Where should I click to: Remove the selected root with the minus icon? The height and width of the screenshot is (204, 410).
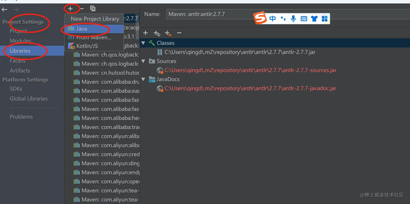click(x=179, y=33)
